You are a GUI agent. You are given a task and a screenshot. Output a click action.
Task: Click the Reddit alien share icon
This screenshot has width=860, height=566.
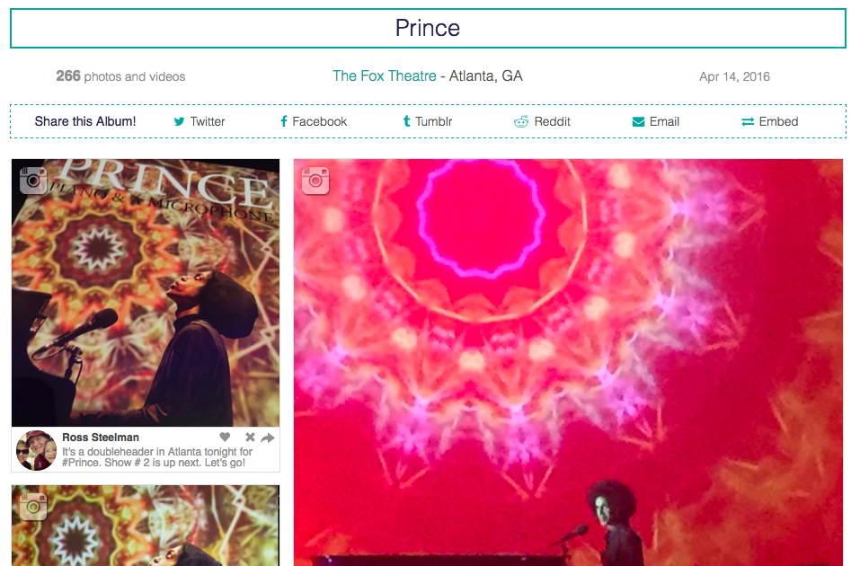(x=521, y=121)
